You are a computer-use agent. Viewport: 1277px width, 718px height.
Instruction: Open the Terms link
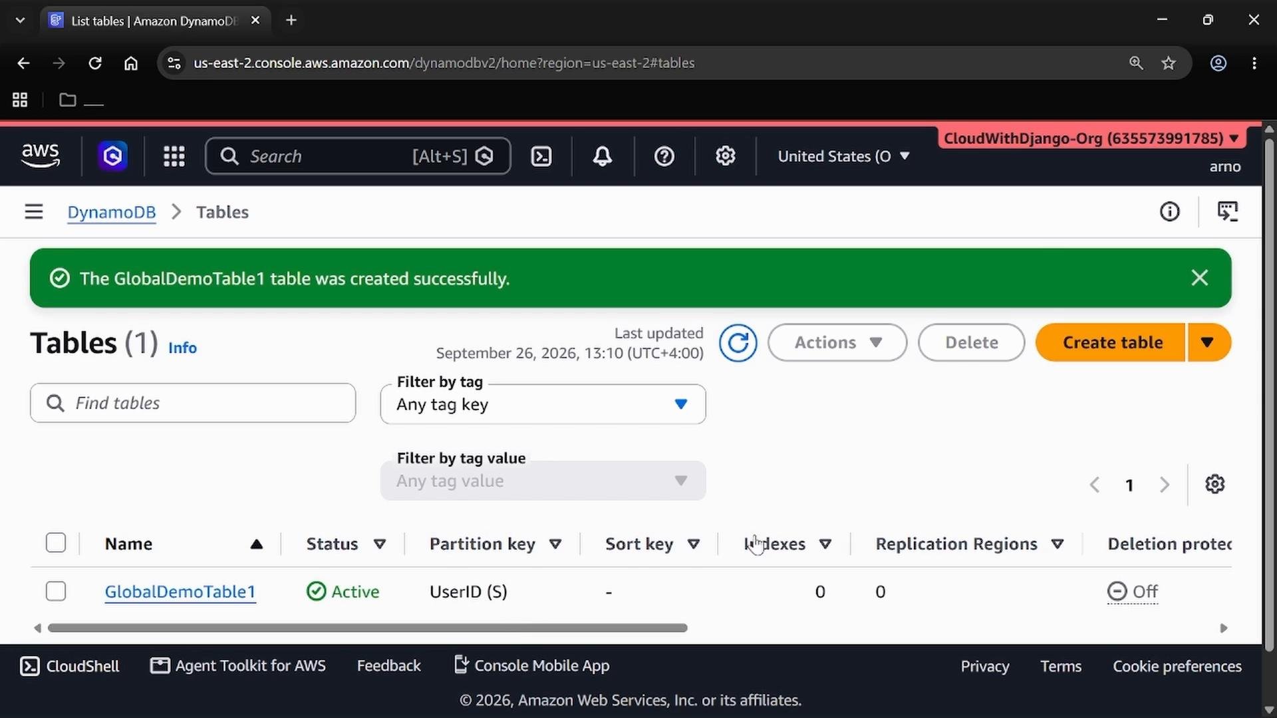pos(1061,666)
